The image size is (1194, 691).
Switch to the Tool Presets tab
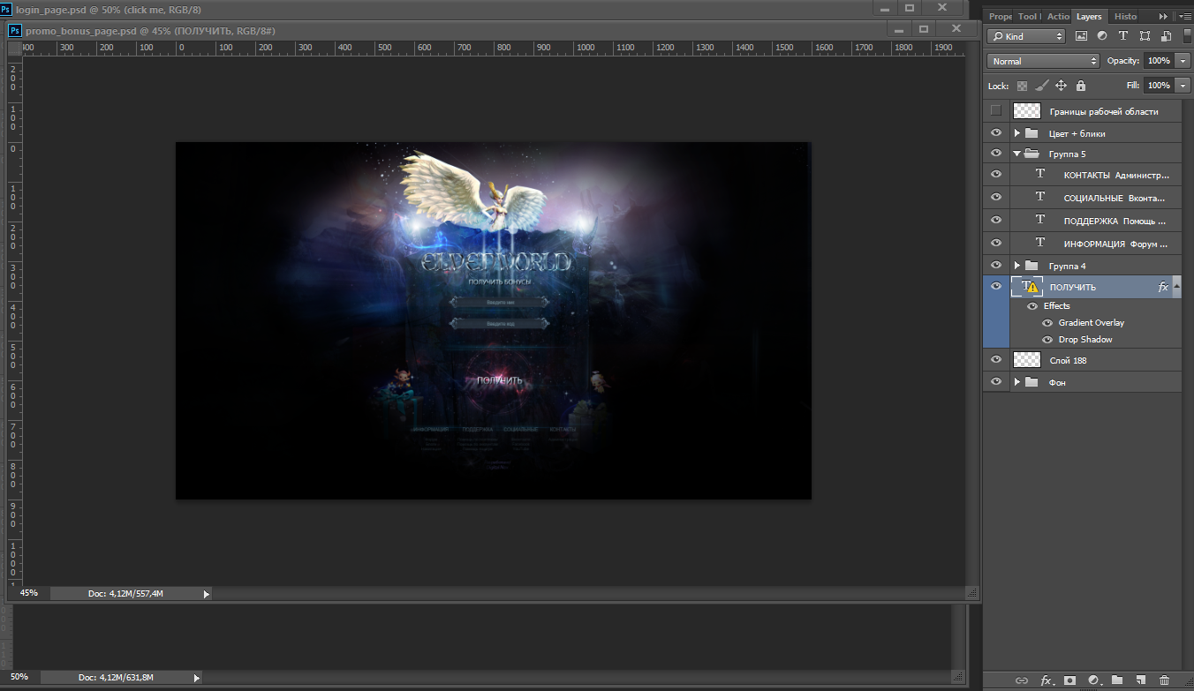[x=1028, y=16]
